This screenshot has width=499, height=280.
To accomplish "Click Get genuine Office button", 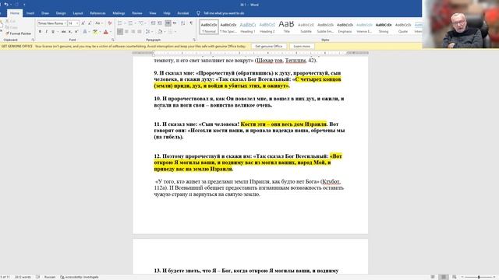I will pos(269,47).
